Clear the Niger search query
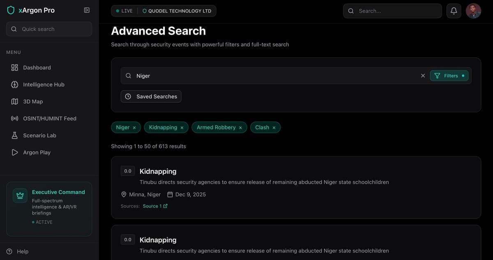 423,76
